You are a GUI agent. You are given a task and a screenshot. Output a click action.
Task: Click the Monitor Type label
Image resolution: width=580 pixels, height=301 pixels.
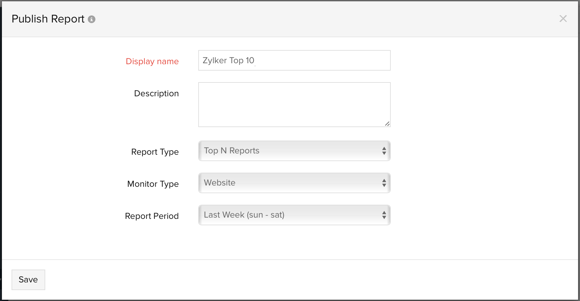click(153, 184)
